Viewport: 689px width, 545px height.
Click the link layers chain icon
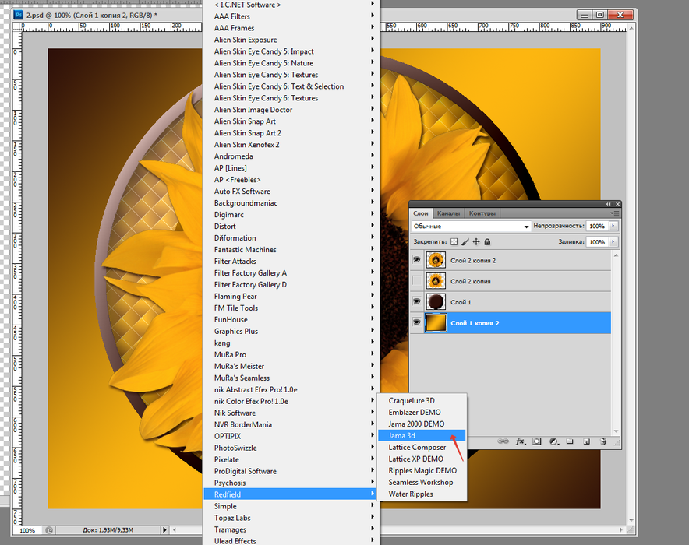click(503, 441)
